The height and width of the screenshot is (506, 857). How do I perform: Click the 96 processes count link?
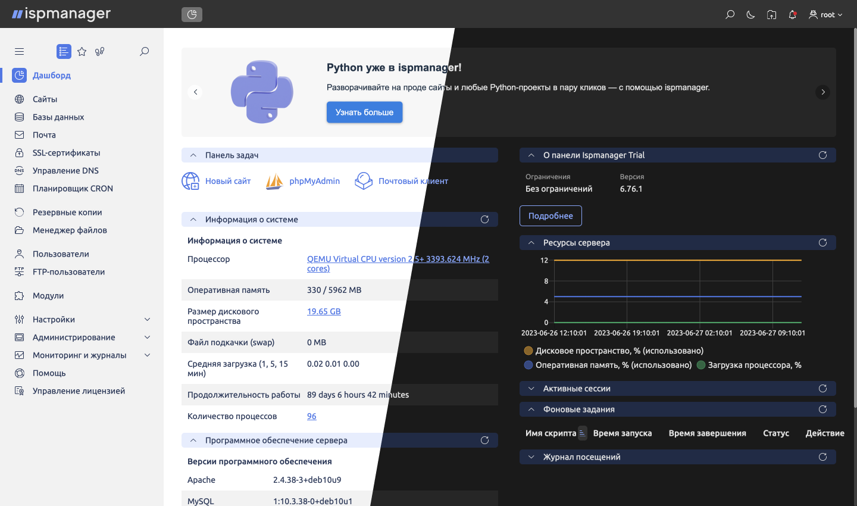click(x=311, y=416)
